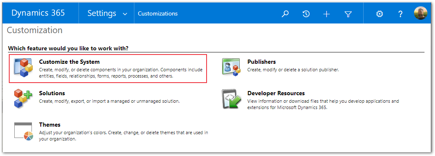
Task: Click the help question mark icon
Action: click(400, 14)
